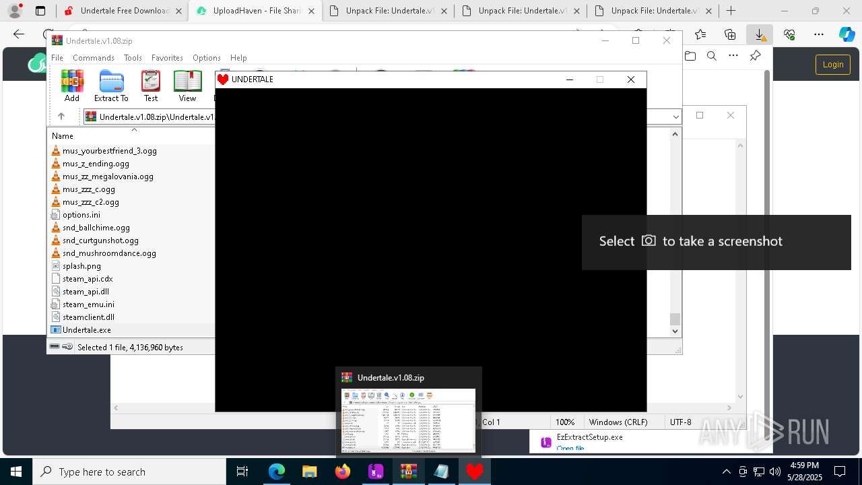
Task: Open the EzExtractSetup.exe download file link
Action: pos(570,448)
